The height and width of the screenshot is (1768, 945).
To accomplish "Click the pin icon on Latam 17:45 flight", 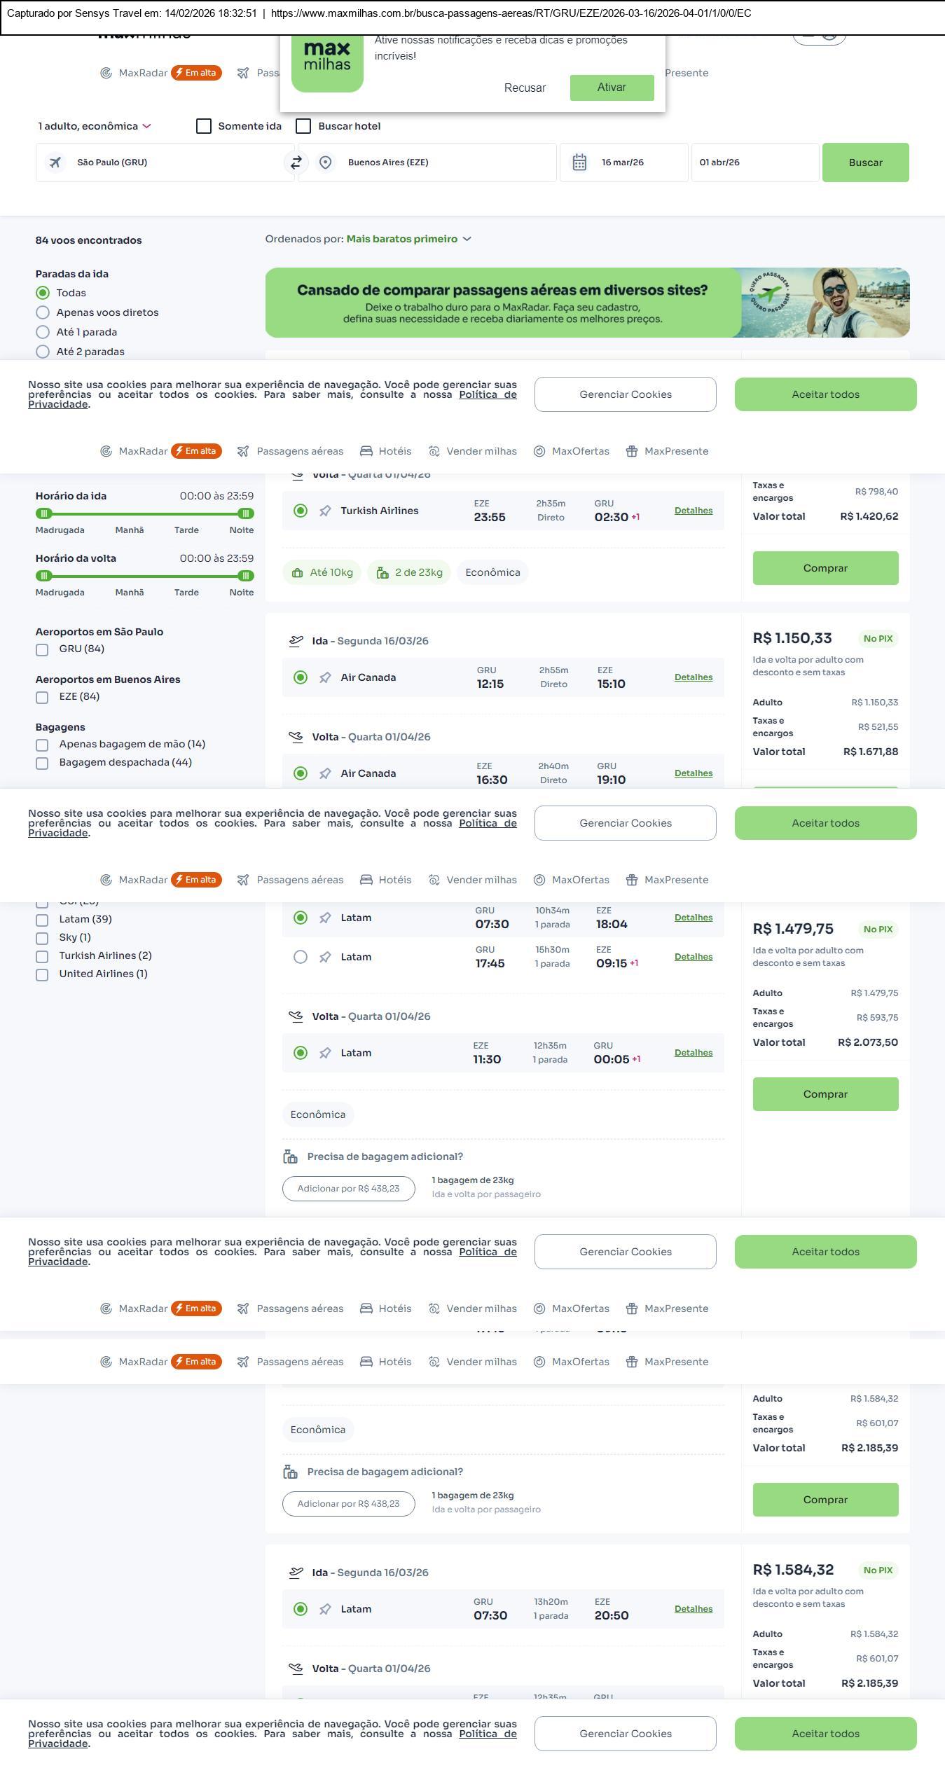I will tap(325, 958).
